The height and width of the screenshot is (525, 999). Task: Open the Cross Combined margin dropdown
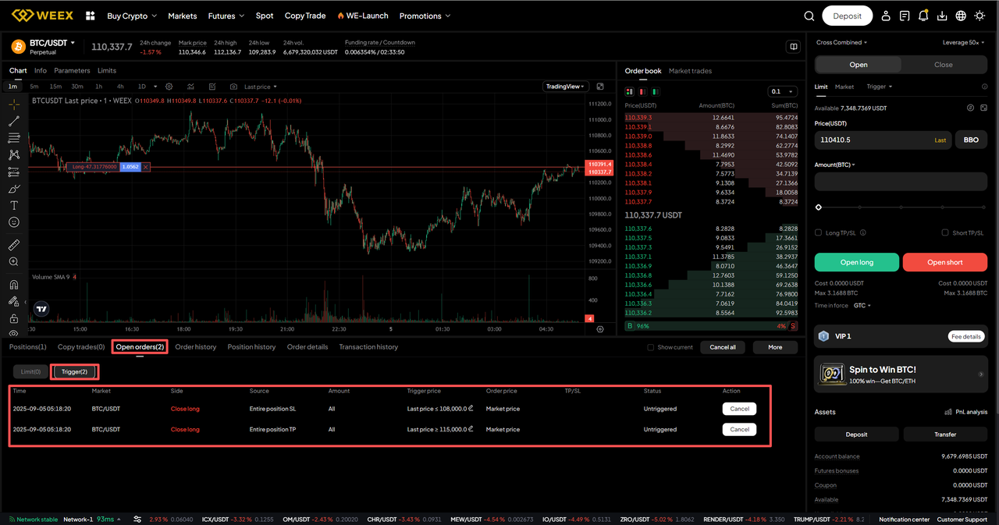pyautogui.click(x=841, y=43)
